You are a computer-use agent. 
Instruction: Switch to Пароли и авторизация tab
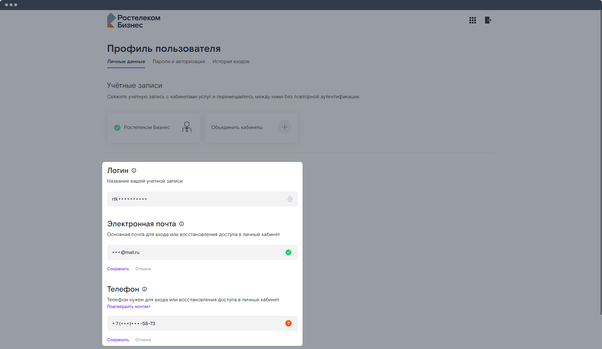pyautogui.click(x=179, y=62)
